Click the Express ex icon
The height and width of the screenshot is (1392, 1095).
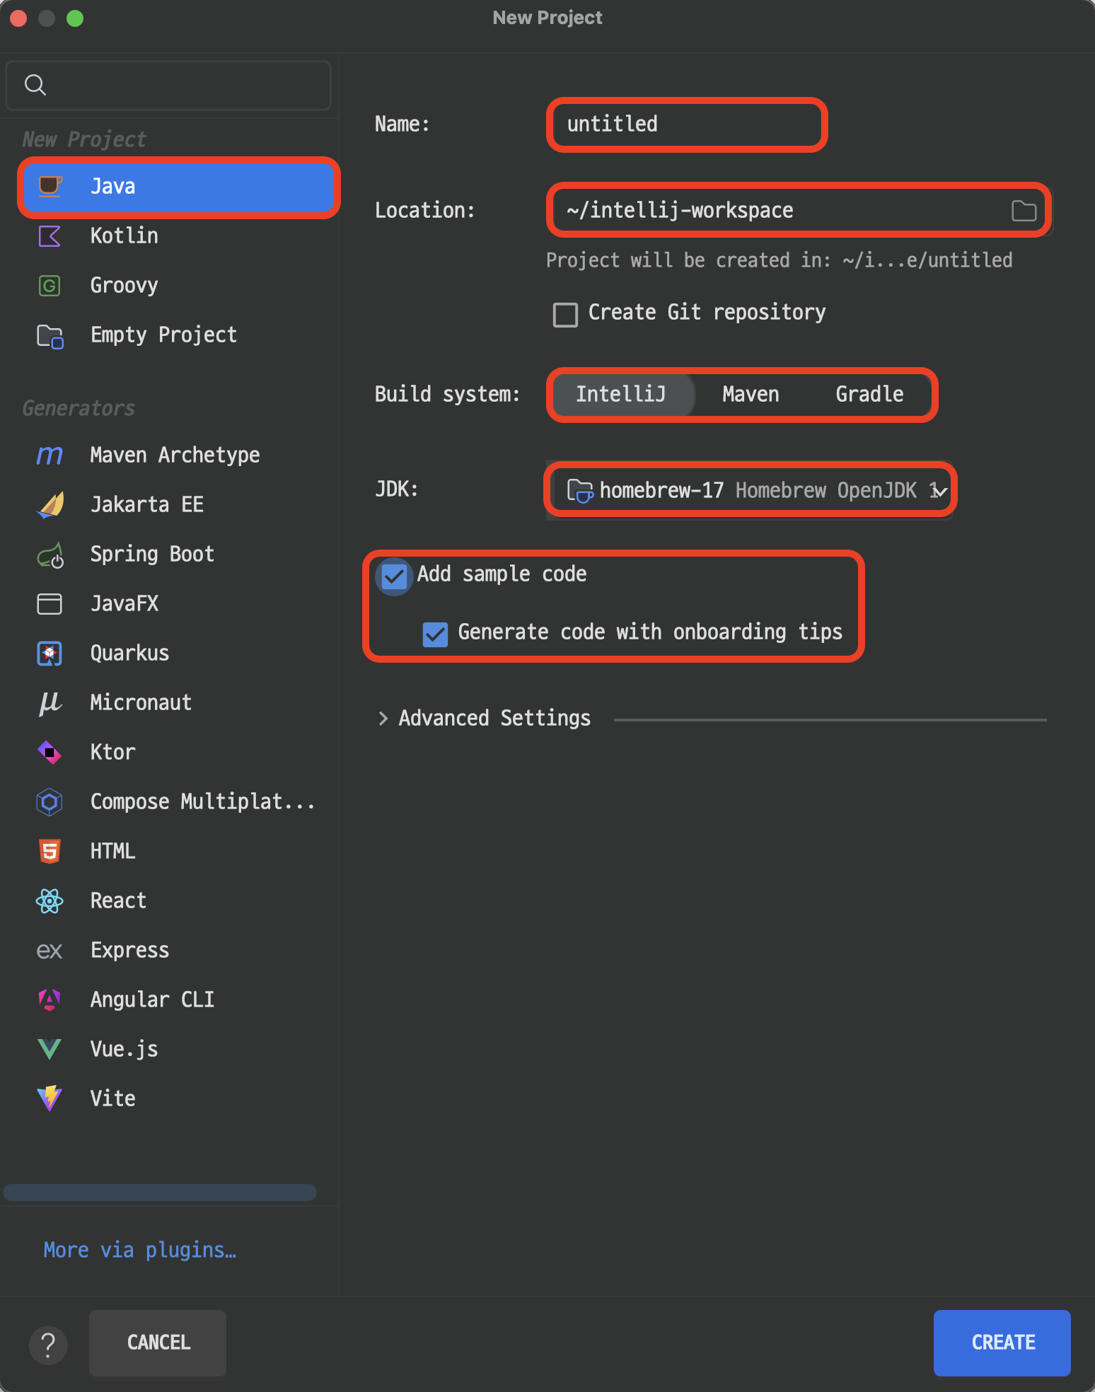point(50,951)
